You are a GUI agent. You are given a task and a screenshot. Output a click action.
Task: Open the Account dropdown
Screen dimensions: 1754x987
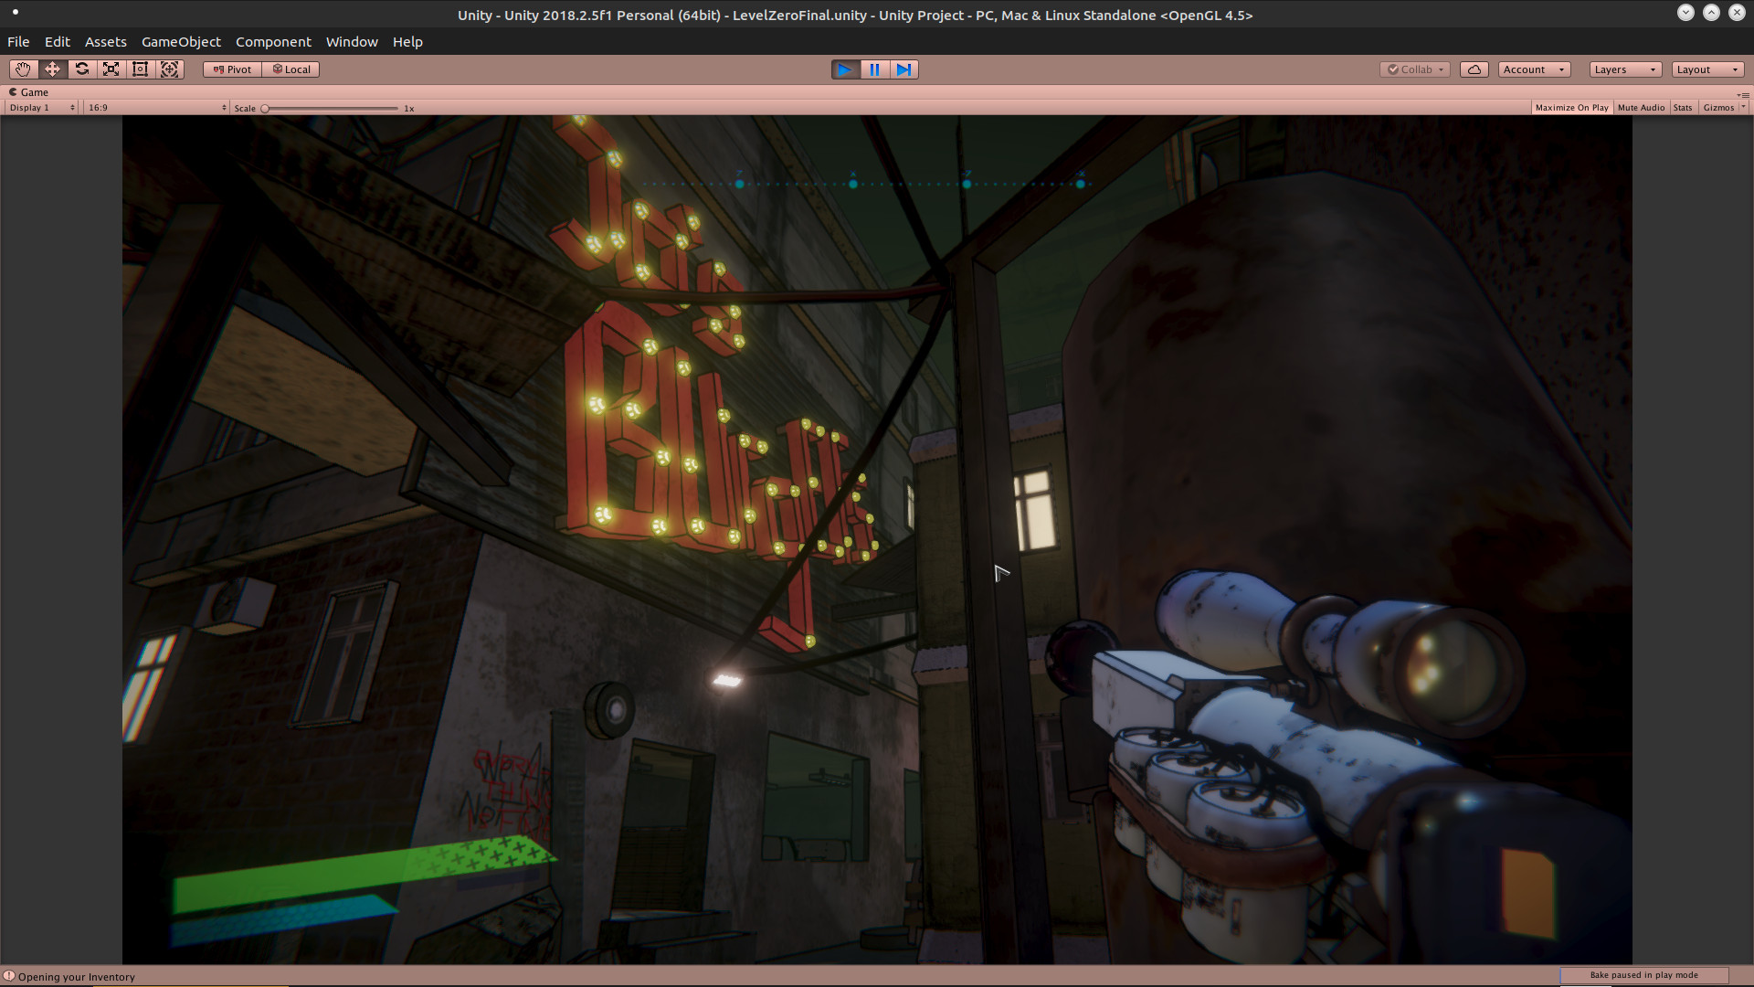pos(1533,69)
